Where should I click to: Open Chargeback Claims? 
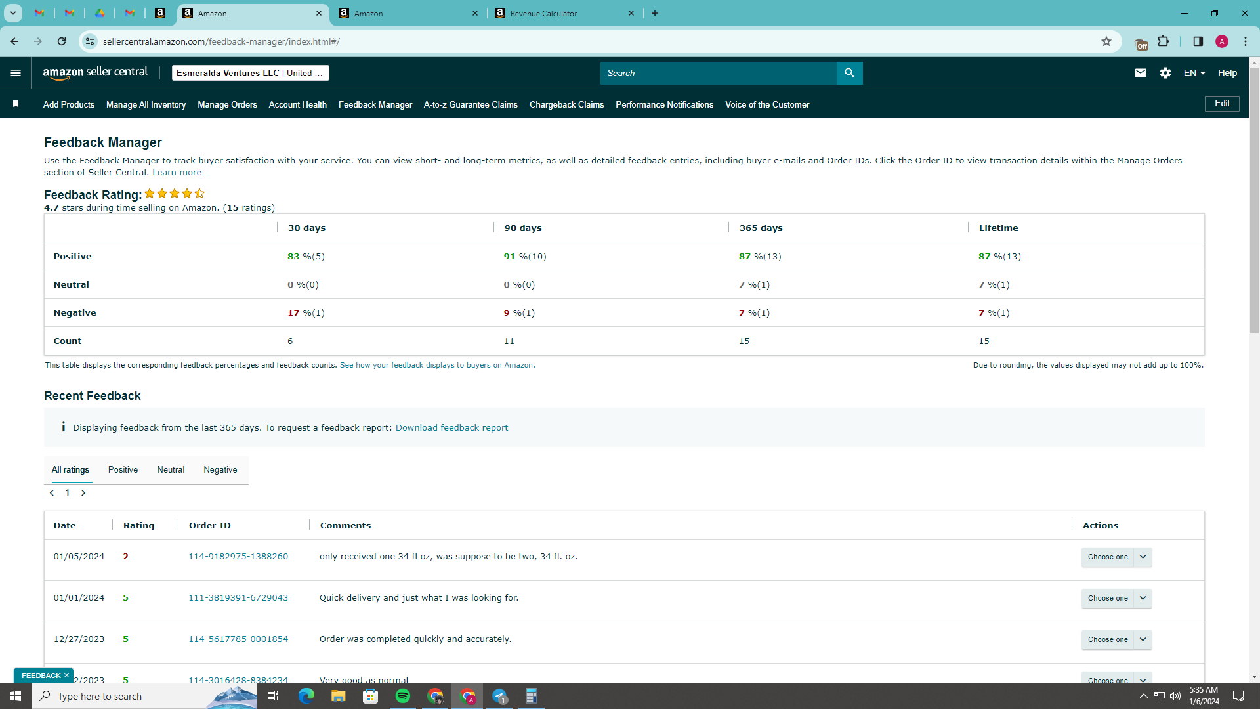[x=566, y=104]
